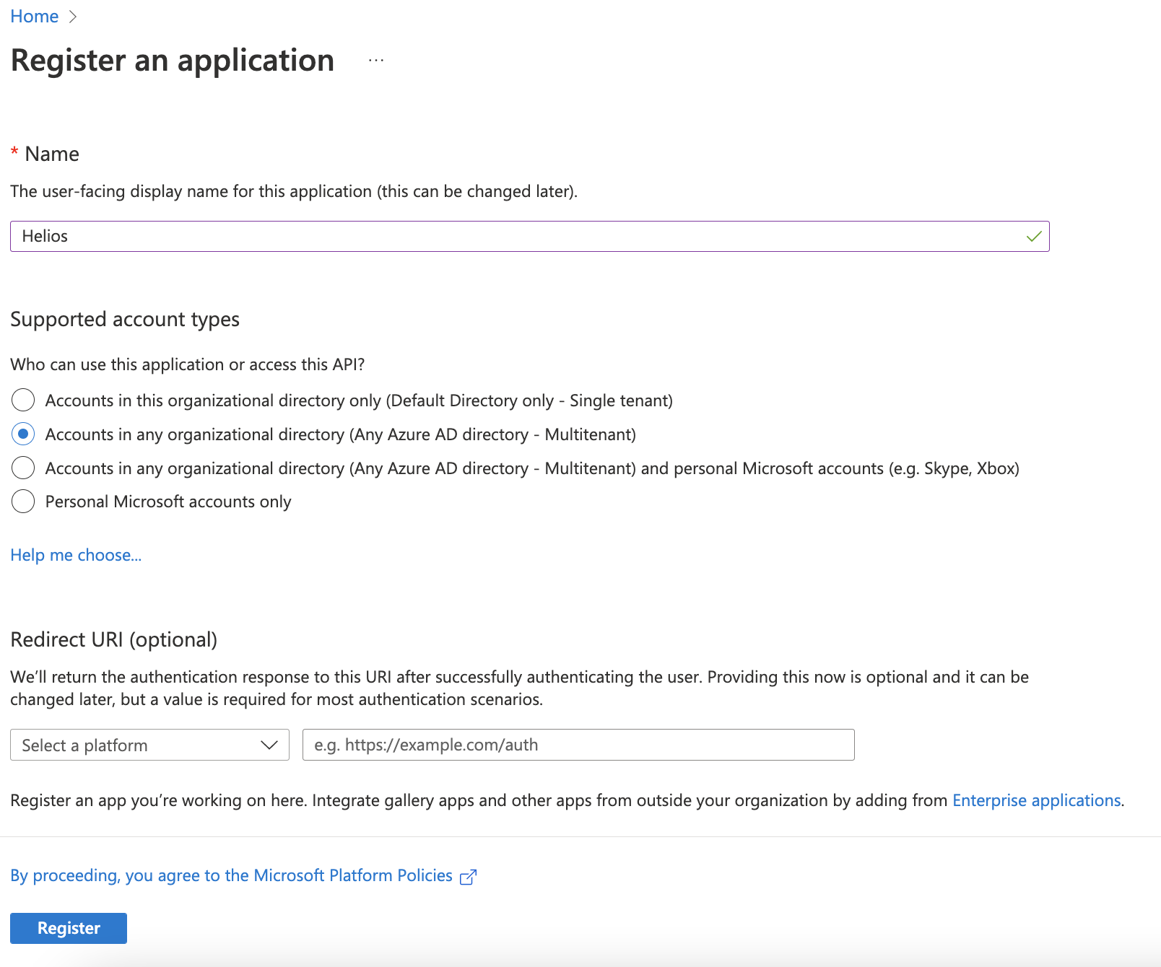This screenshot has height=967, width=1161.
Task: Click the Name field containing Helios
Action: [505, 237]
